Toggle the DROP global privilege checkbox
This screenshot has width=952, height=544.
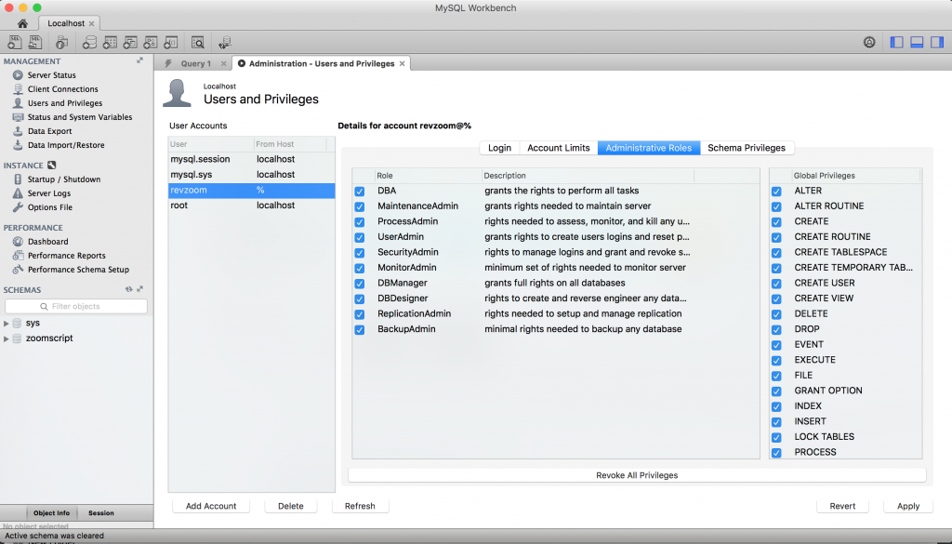[x=776, y=330]
